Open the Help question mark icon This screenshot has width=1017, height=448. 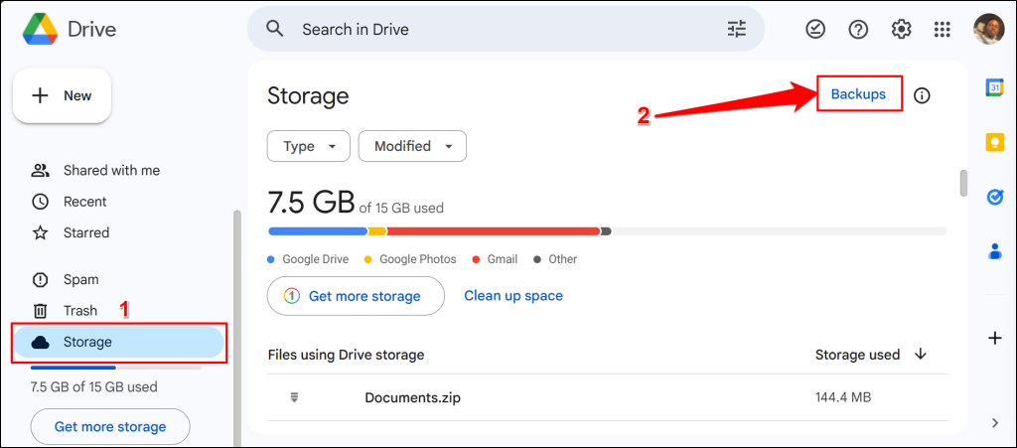pos(858,30)
